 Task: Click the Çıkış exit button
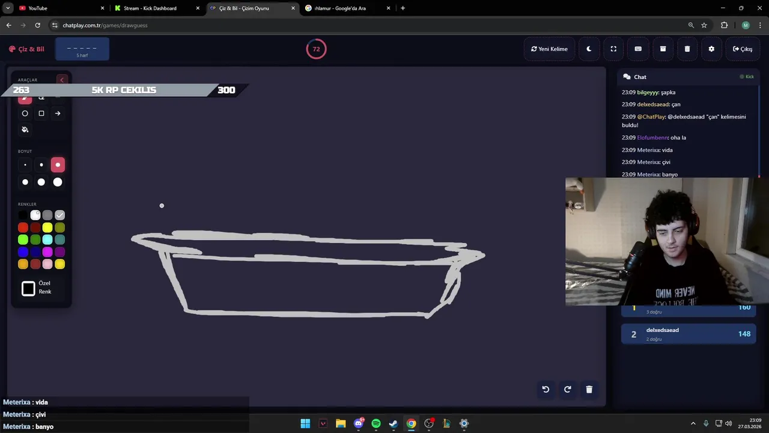pyautogui.click(x=743, y=49)
